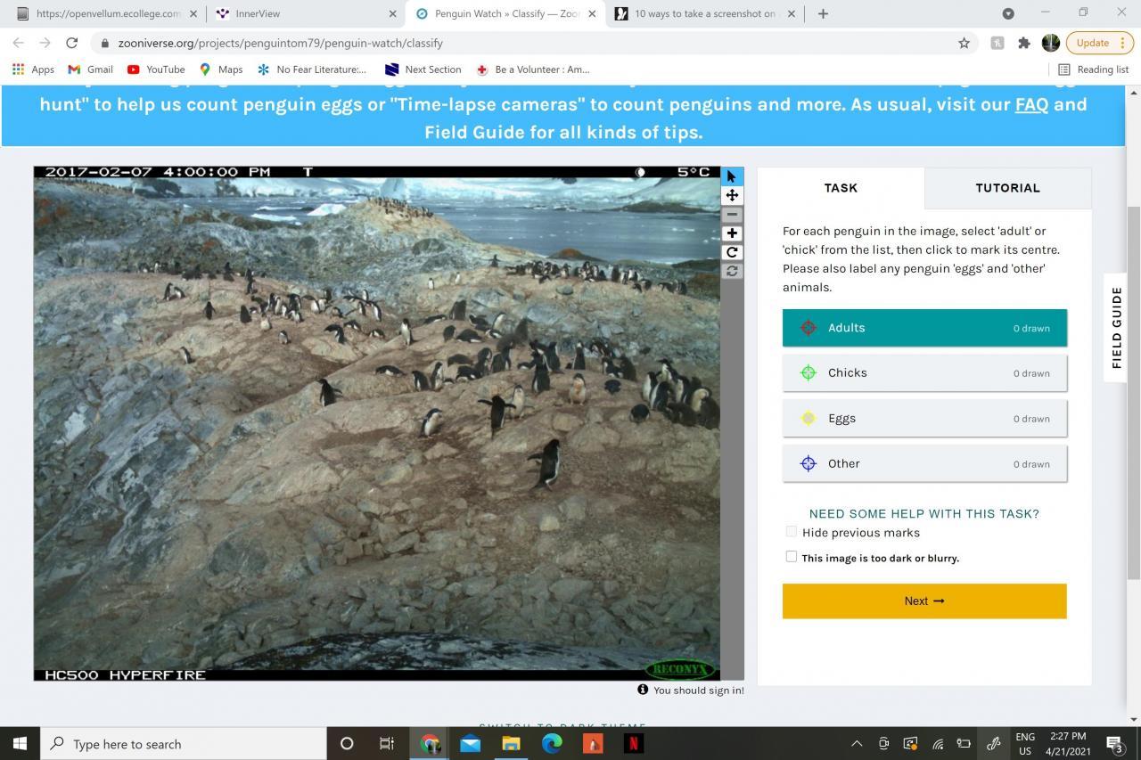The image size is (1141, 760).
Task: Open the Chrome three-dot menu
Action: (x=1123, y=43)
